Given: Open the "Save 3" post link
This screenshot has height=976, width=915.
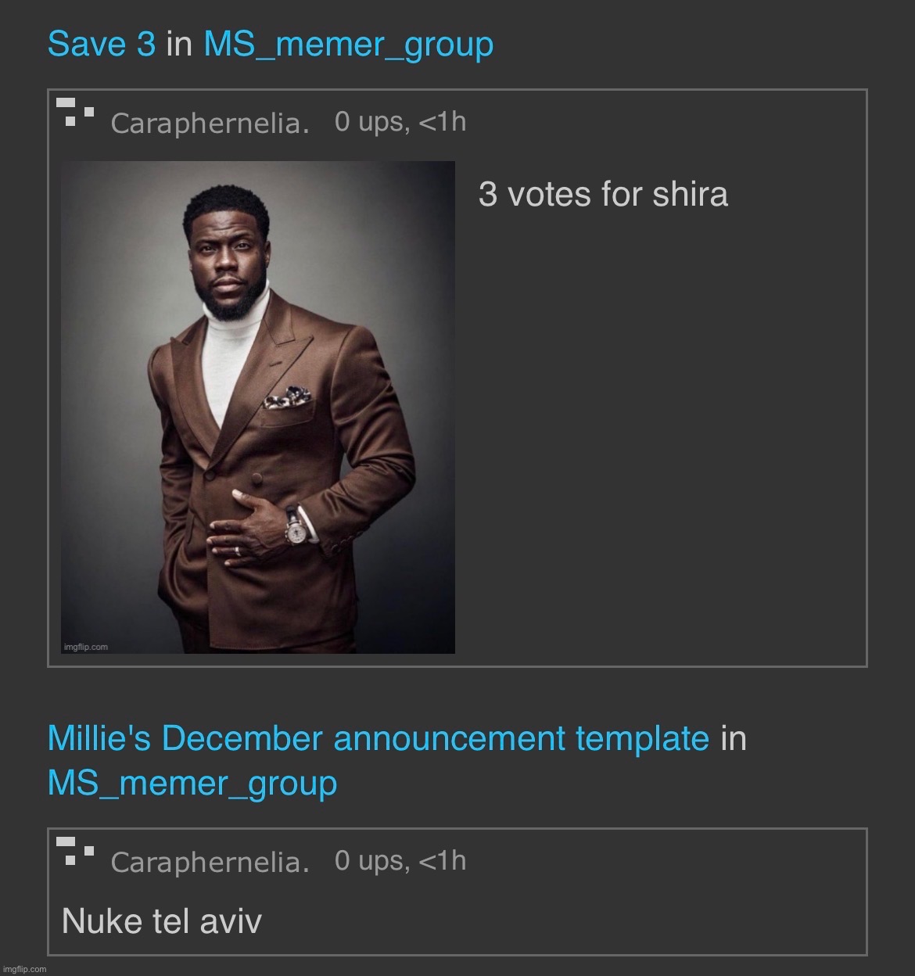Looking at the screenshot, I should click(102, 44).
